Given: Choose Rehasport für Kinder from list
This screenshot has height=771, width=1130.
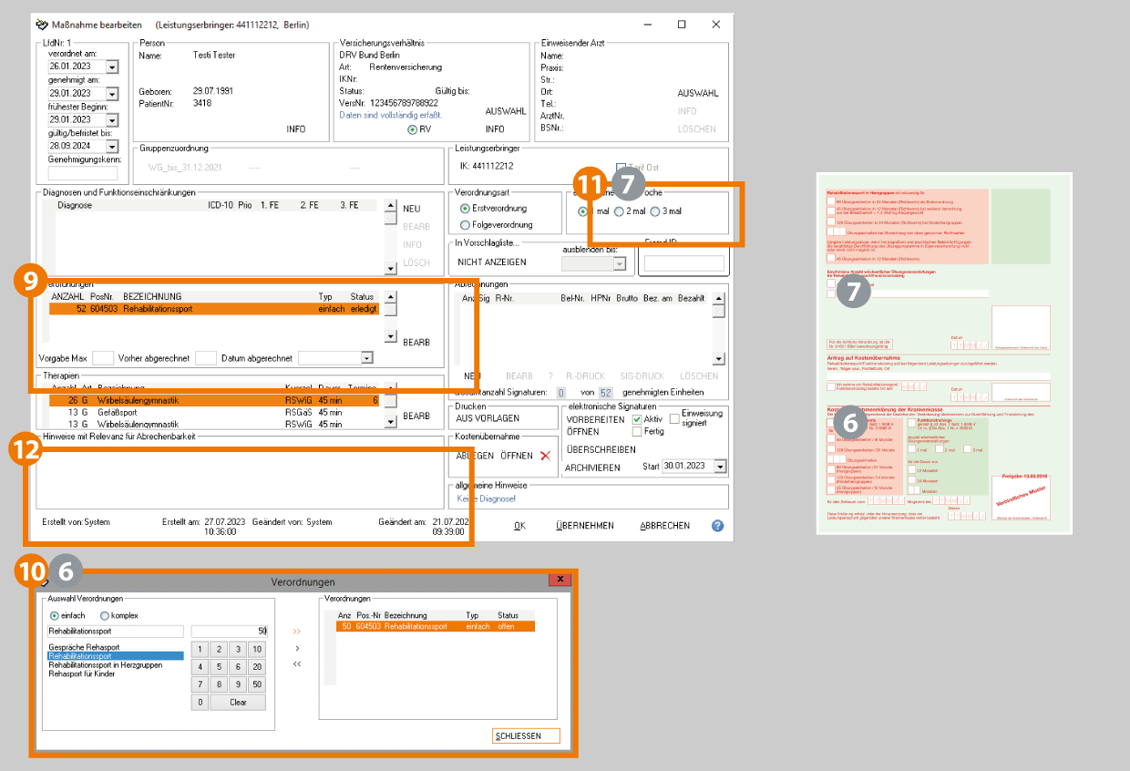Looking at the screenshot, I should pos(81,673).
